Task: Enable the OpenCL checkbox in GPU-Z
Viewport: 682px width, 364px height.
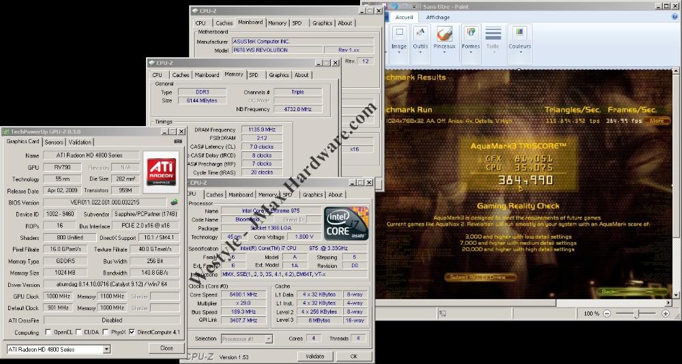Action: pos(48,332)
